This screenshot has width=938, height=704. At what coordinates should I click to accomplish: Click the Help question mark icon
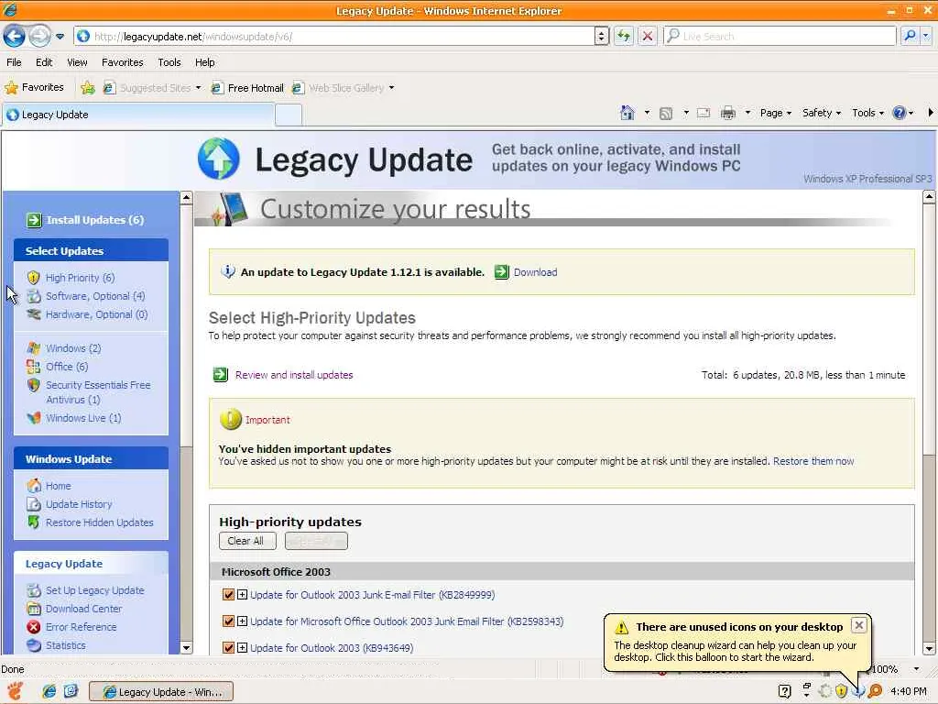[899, 113]
